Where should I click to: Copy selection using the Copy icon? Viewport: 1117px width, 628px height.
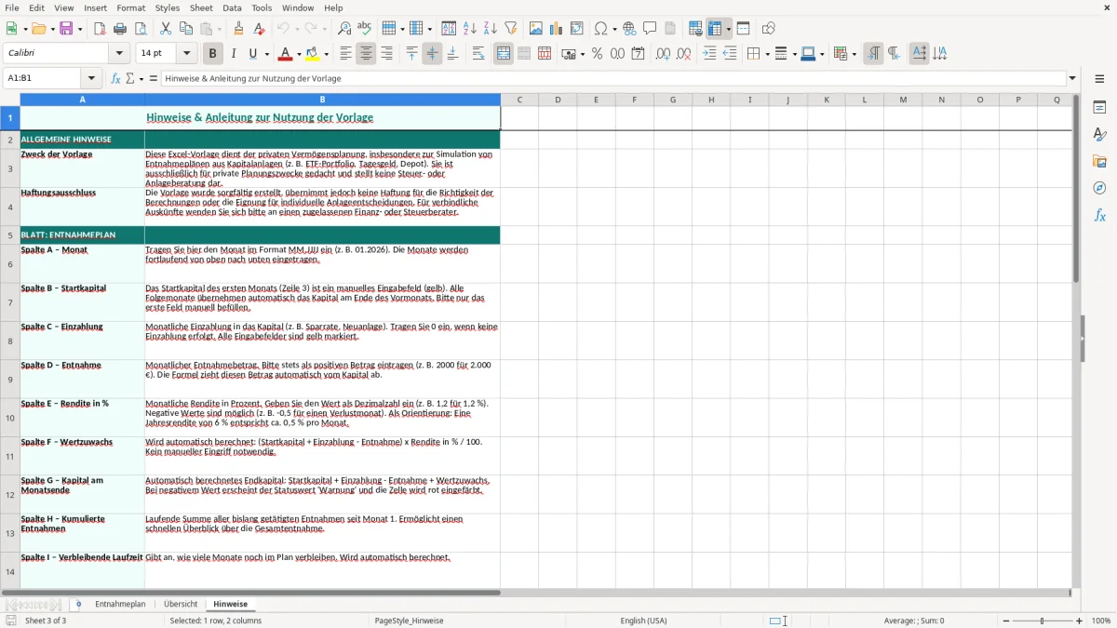186,29
